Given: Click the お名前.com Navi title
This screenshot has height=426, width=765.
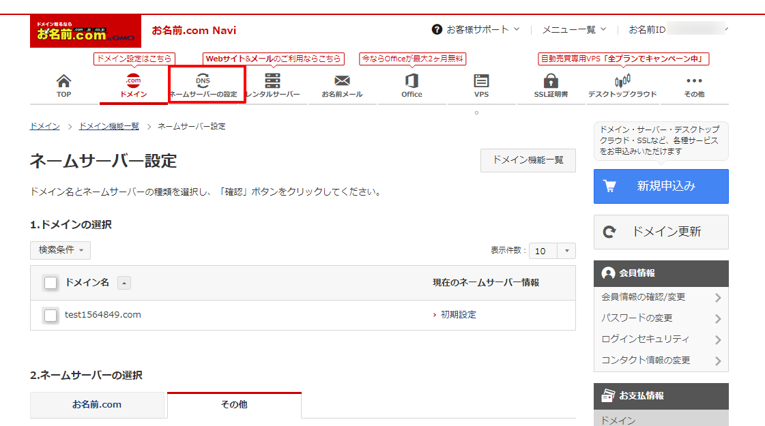Looking at the screenshot, I should pos(194,30).
